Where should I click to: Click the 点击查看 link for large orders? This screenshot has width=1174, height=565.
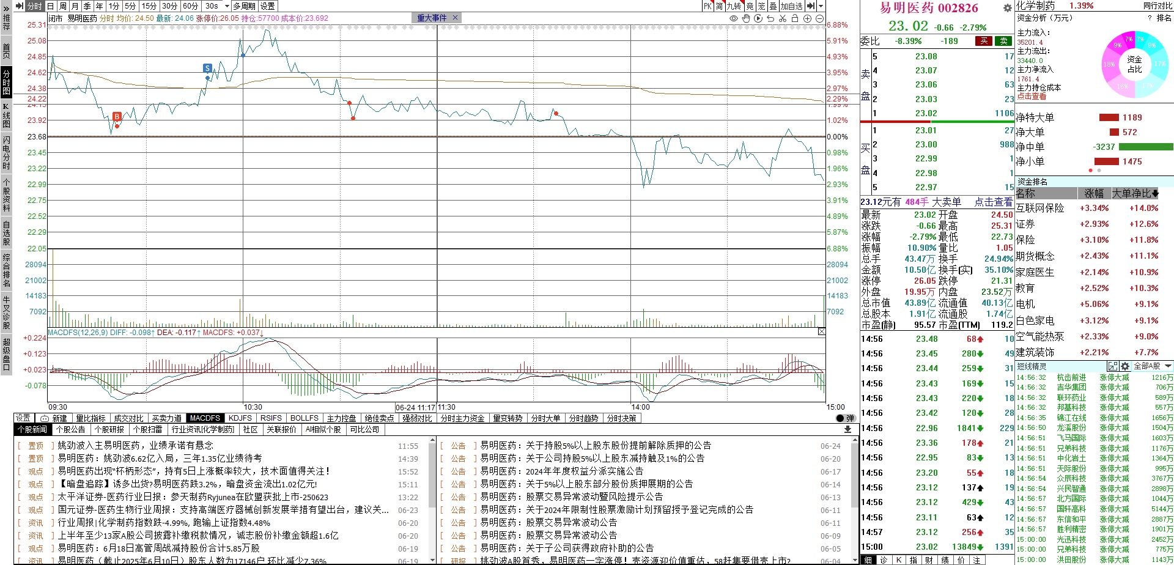point(993,202)
